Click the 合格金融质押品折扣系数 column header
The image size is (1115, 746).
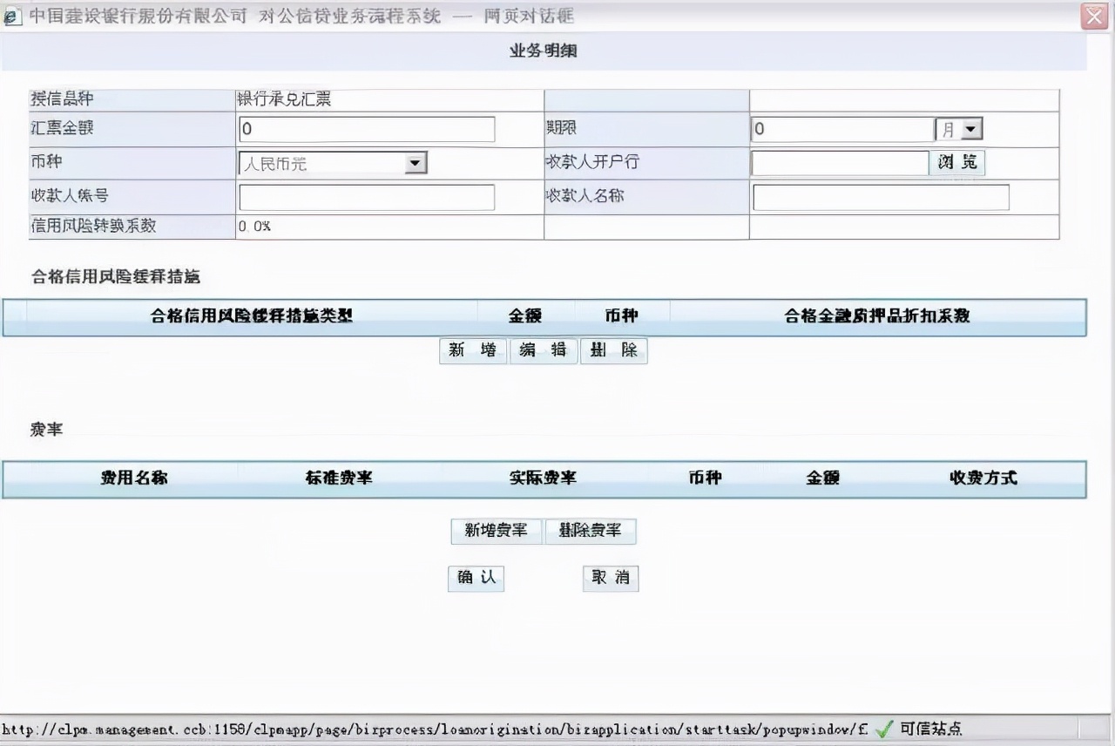coord(877,316)
